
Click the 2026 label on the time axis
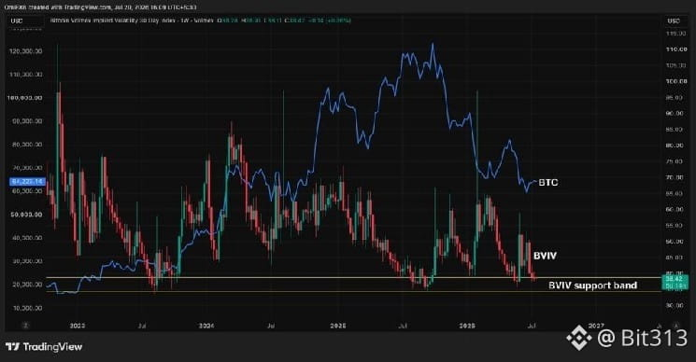(467, 326)
